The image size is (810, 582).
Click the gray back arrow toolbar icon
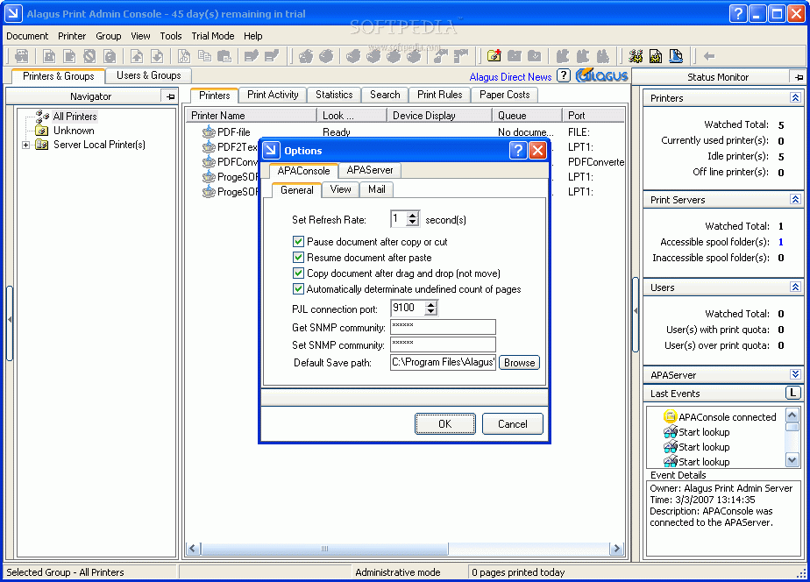coord(709,56)
